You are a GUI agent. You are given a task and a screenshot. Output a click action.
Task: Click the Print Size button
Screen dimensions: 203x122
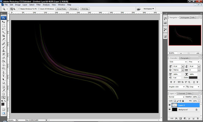(85, 9)
